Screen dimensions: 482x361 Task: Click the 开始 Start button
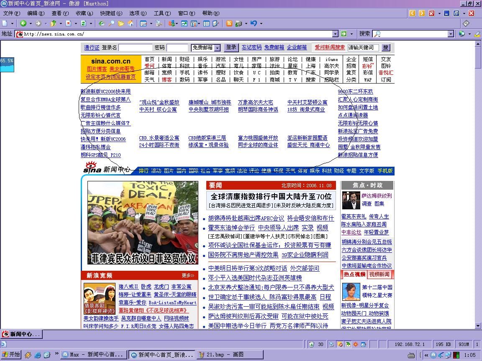[x=11, y=355]
